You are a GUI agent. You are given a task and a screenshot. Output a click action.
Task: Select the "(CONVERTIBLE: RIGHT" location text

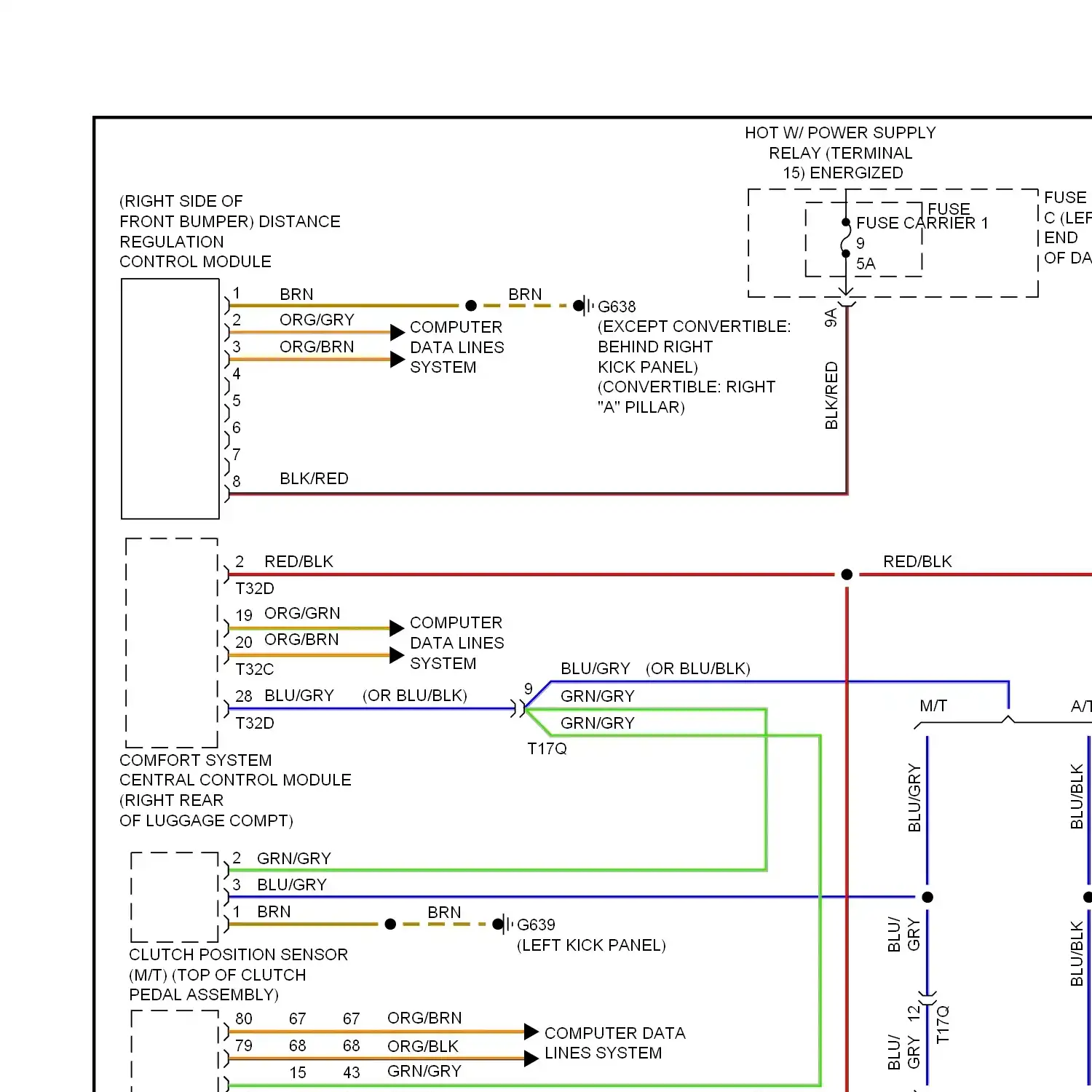pyautogui.click(x=687, y=387)
